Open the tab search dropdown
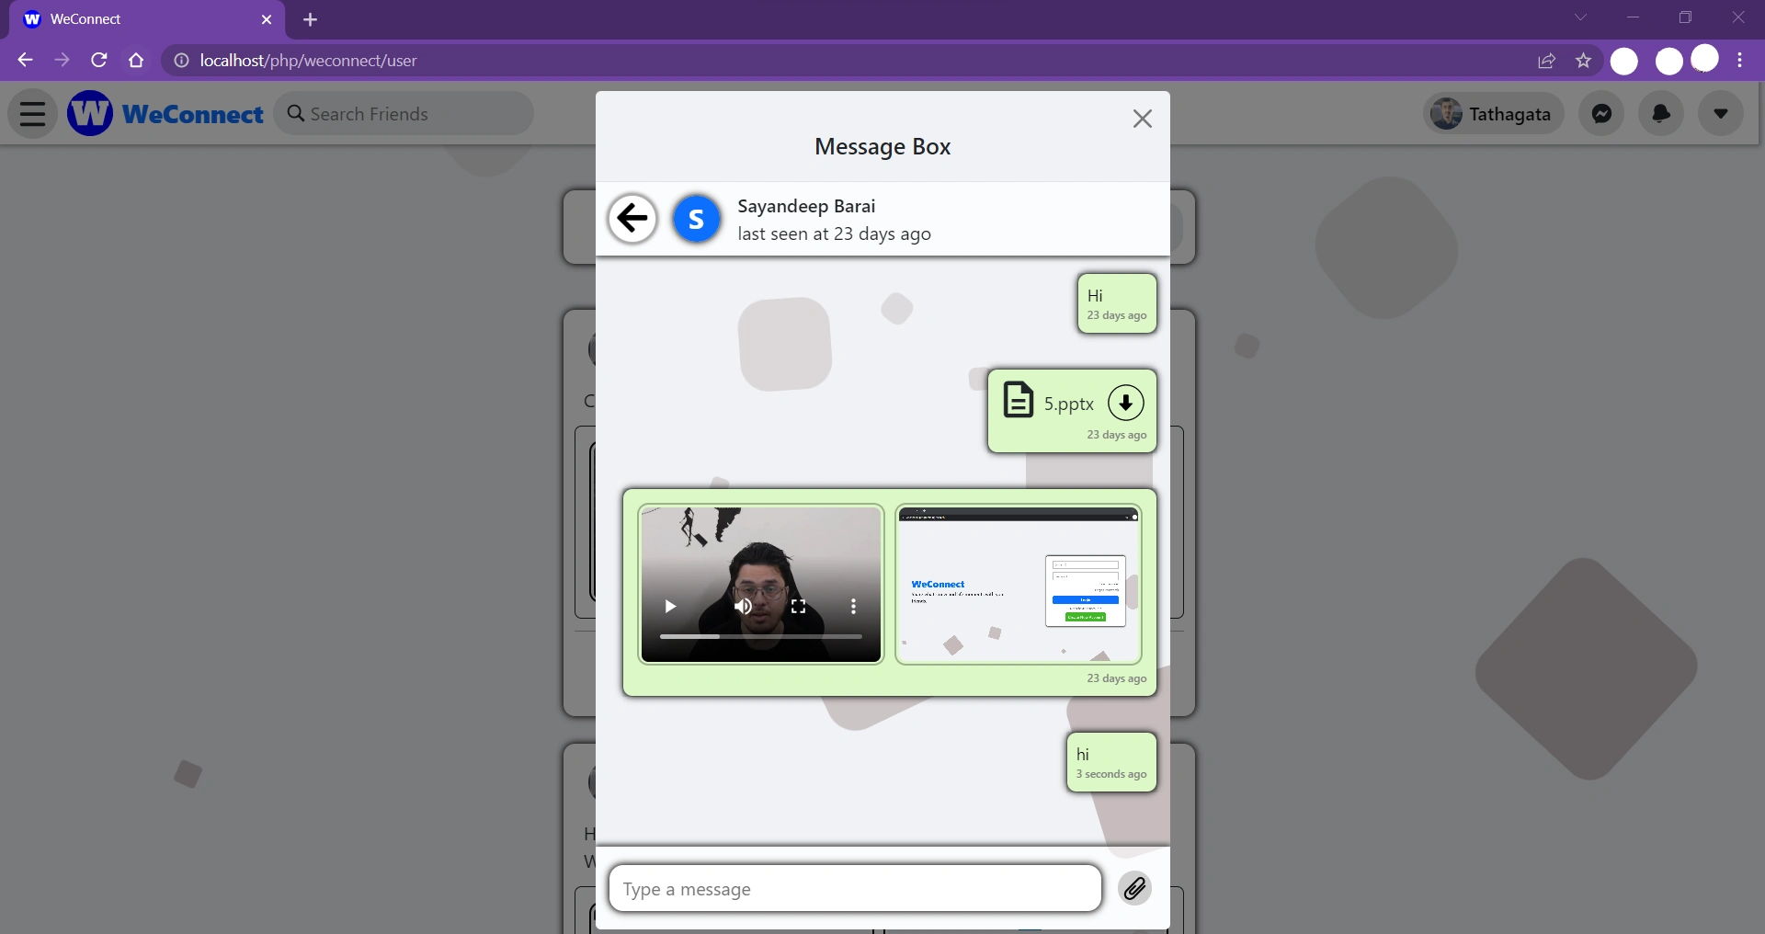 (1580, 17)
